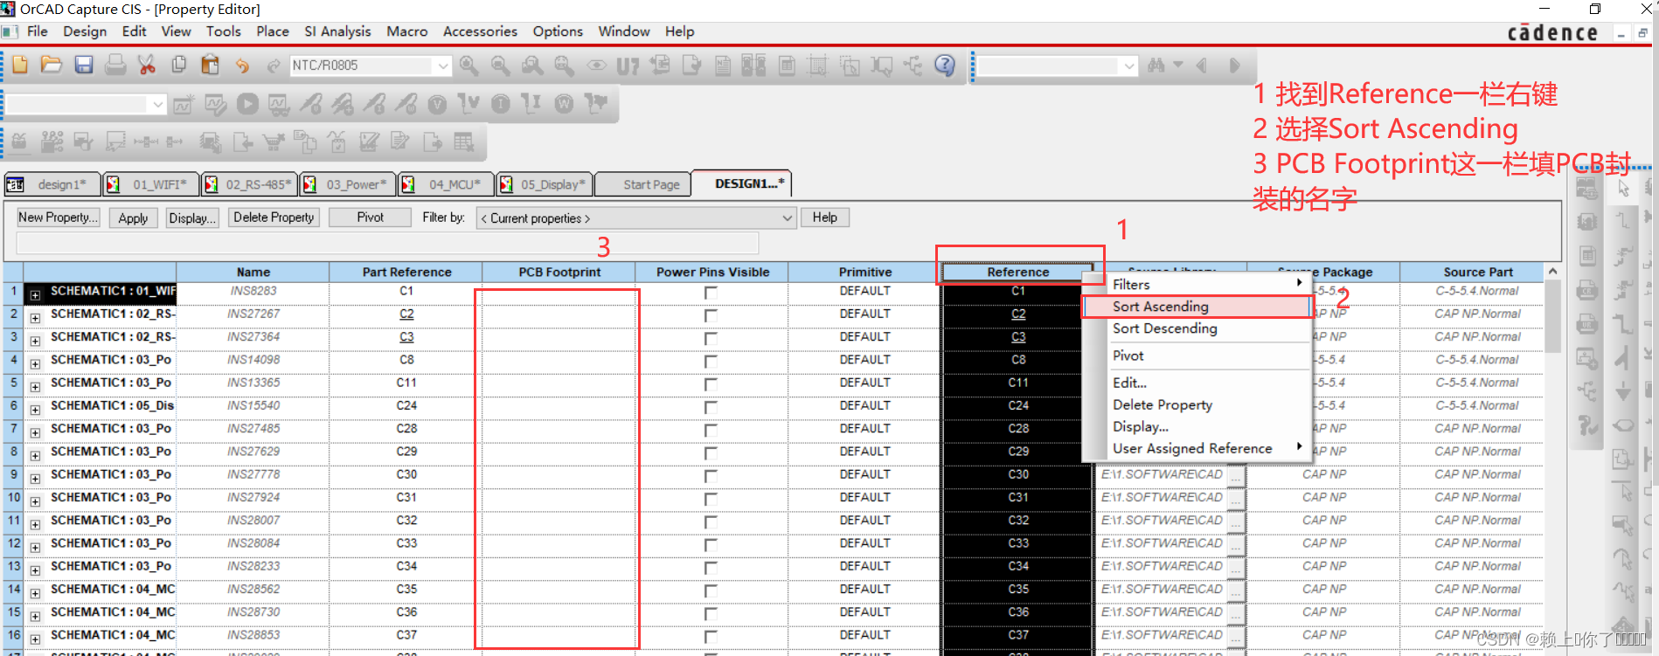Click the Pivot button
Image resolution: width=1659 pixels, height=656 pixels.
coord(370,218)
